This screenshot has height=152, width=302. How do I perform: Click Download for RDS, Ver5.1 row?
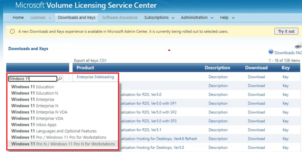click(x=256, y=130)
